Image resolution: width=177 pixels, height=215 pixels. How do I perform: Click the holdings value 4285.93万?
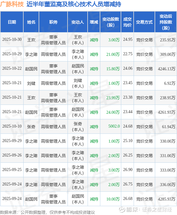(167, 199)
